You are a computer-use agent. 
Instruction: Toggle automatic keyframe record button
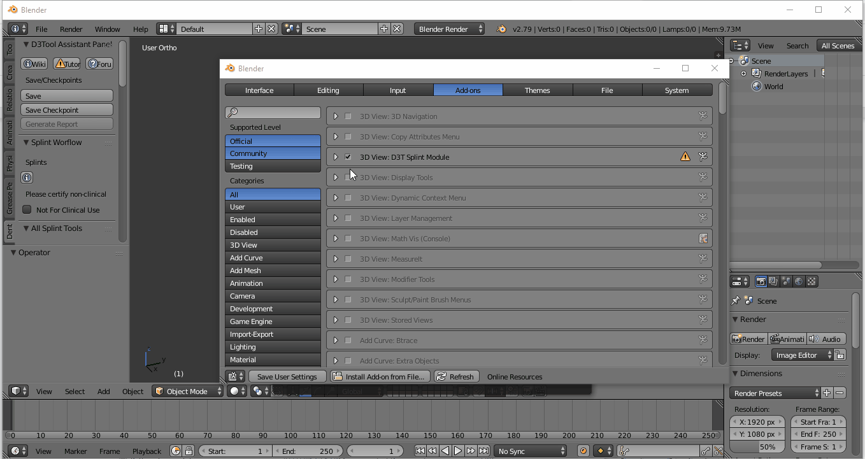(x=583, y=451)
